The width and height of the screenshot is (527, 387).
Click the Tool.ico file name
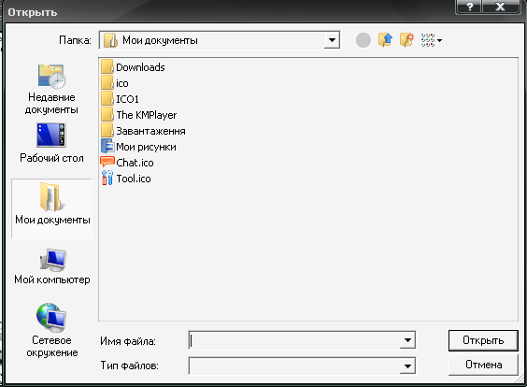click(x=134, y=179)
